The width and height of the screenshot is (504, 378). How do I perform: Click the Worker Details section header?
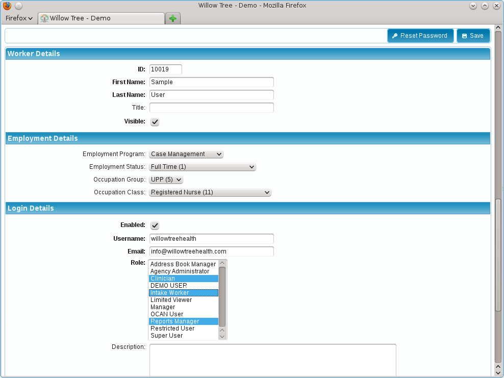248,54
